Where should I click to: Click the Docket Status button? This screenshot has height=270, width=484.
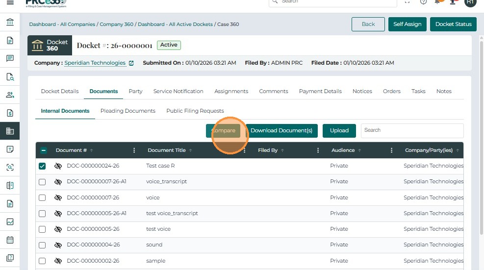pos(454,24)
